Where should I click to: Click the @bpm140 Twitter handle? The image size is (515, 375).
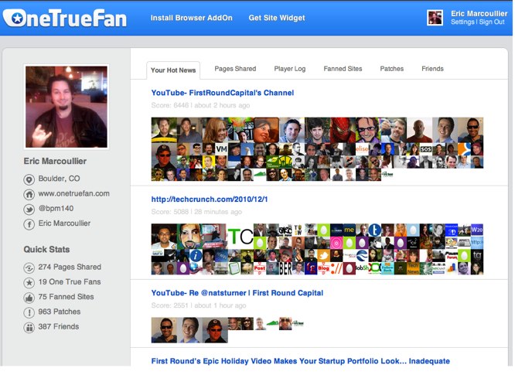pyautogui.click(x=56, y=209)
